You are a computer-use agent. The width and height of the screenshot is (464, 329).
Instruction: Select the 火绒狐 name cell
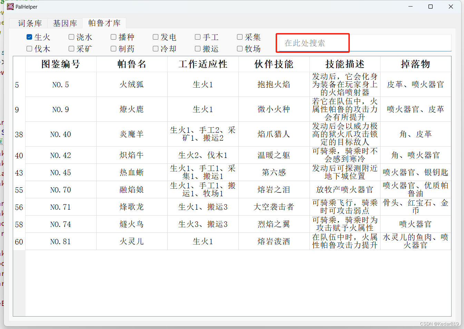point(132,84)
